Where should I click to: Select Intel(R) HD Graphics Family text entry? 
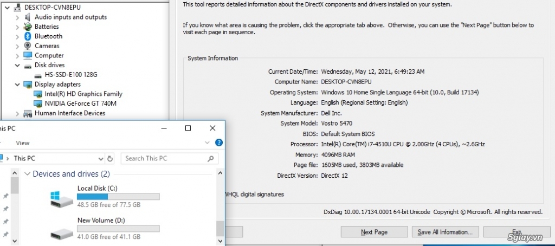pyautogui.click(x=83, y=94)
